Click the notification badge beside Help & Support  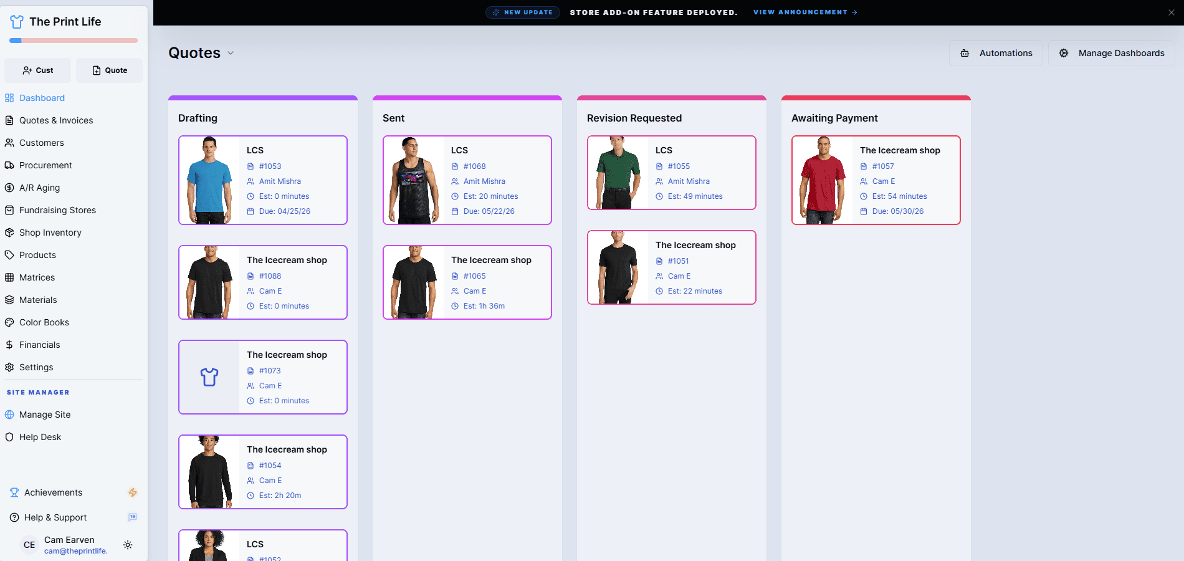pyautogui.click(x=133, y=517)
